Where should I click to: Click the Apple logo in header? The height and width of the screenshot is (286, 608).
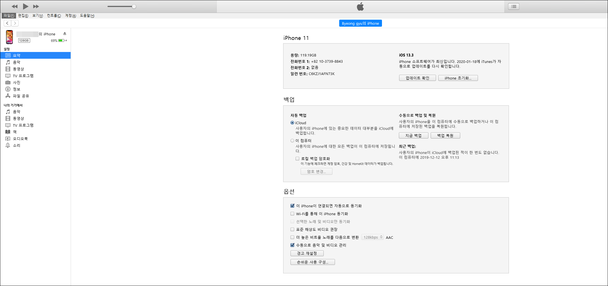[360, 6]
